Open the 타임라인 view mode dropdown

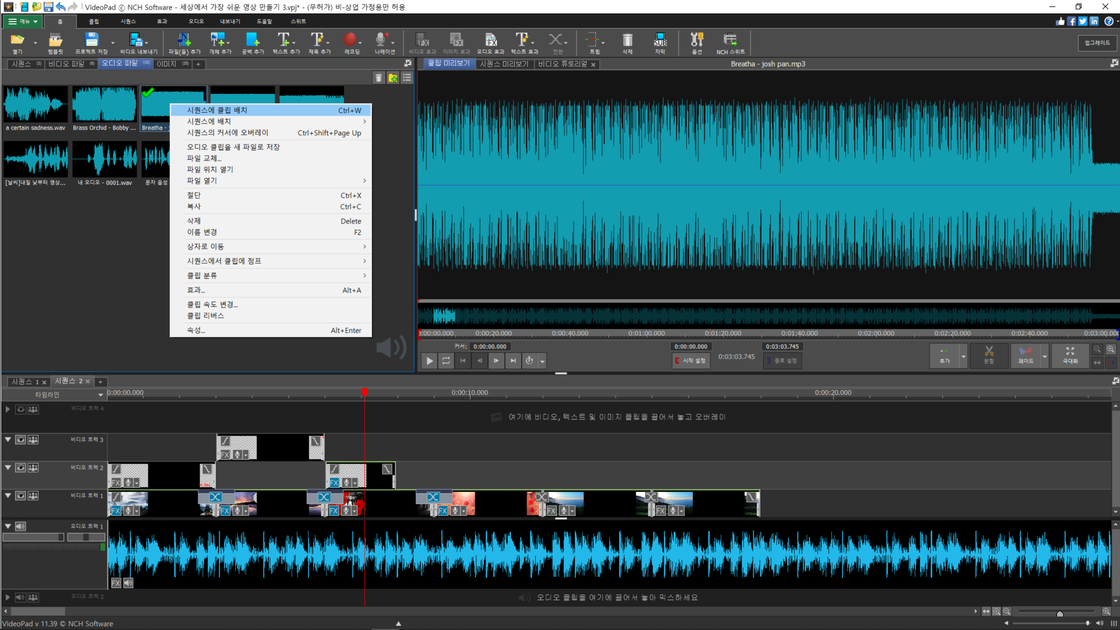tap(100, 395)
